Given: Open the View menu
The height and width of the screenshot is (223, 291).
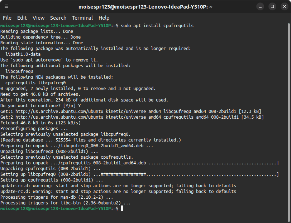Looking at the screenshot, I should (x=38, y=18).
